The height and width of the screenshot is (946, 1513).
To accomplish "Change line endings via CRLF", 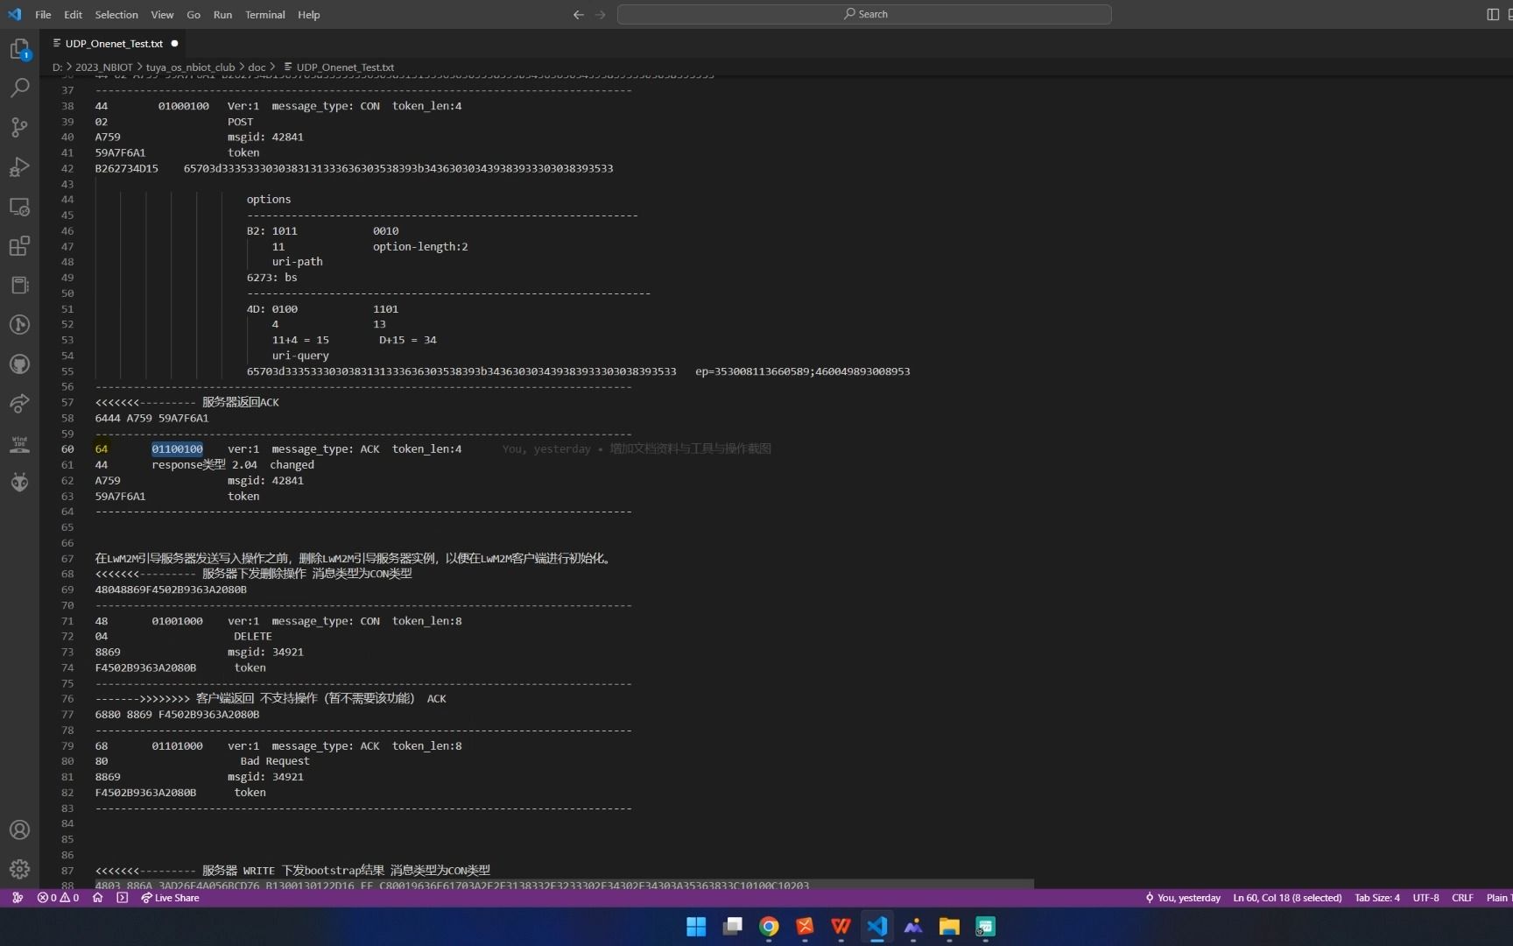I will [1462, 898].
